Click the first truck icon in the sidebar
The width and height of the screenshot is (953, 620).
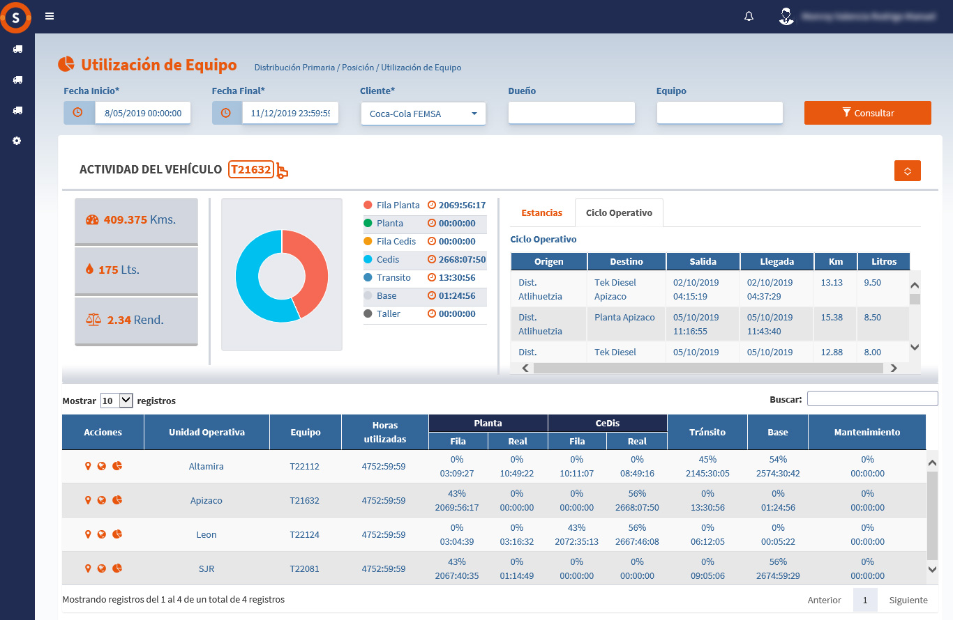click(17, 49)
